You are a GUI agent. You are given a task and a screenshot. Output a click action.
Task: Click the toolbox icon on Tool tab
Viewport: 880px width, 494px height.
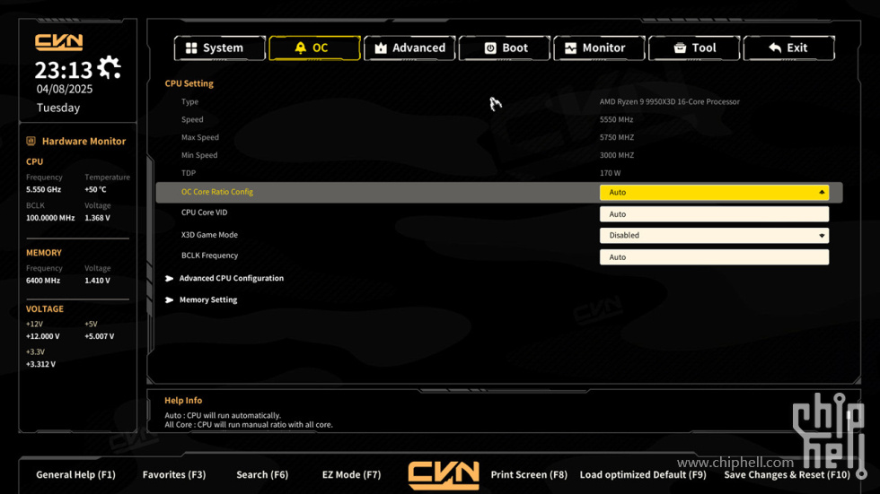(x=680, y=48)
